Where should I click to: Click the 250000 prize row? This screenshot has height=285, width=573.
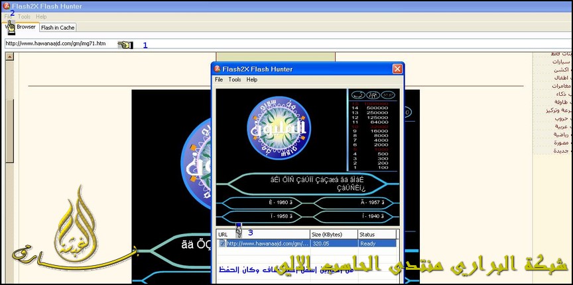click(x=369, y=112)
